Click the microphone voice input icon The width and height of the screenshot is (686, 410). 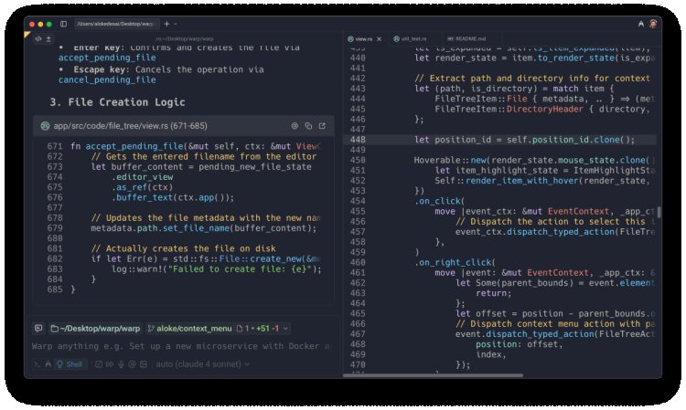[x=121, y=364]
